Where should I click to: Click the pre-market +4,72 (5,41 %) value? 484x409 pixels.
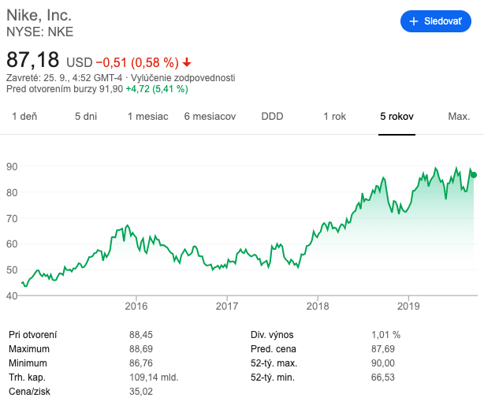pos(157,89)
